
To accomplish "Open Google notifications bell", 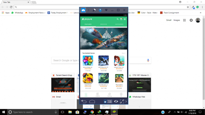I will click(x=191, y=20).
